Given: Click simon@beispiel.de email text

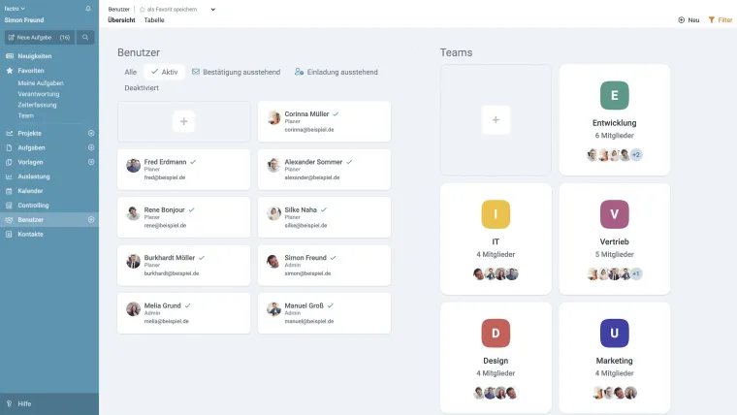Looking at the screenshot, I should tap(307, 273).
